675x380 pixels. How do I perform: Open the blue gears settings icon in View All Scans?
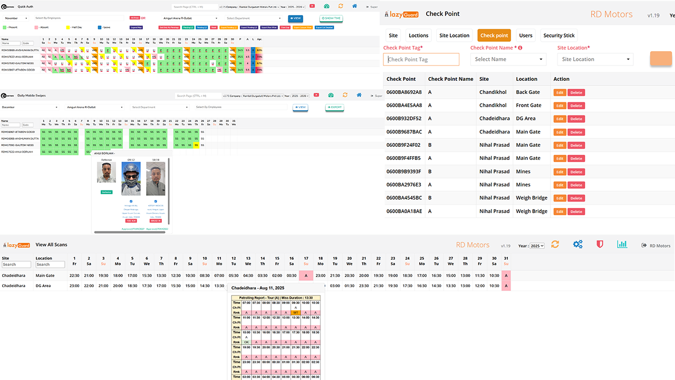(x=578, y=244)
